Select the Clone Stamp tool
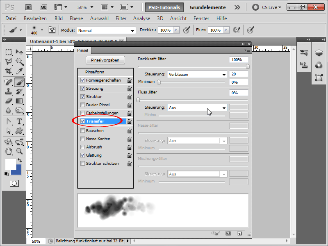 (x=8, y=91)
